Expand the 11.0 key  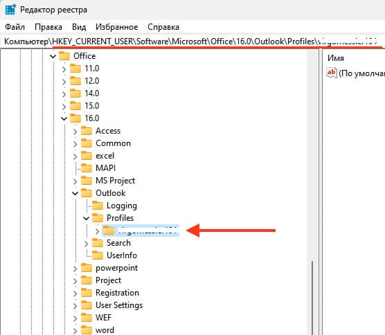pos(64,69)
